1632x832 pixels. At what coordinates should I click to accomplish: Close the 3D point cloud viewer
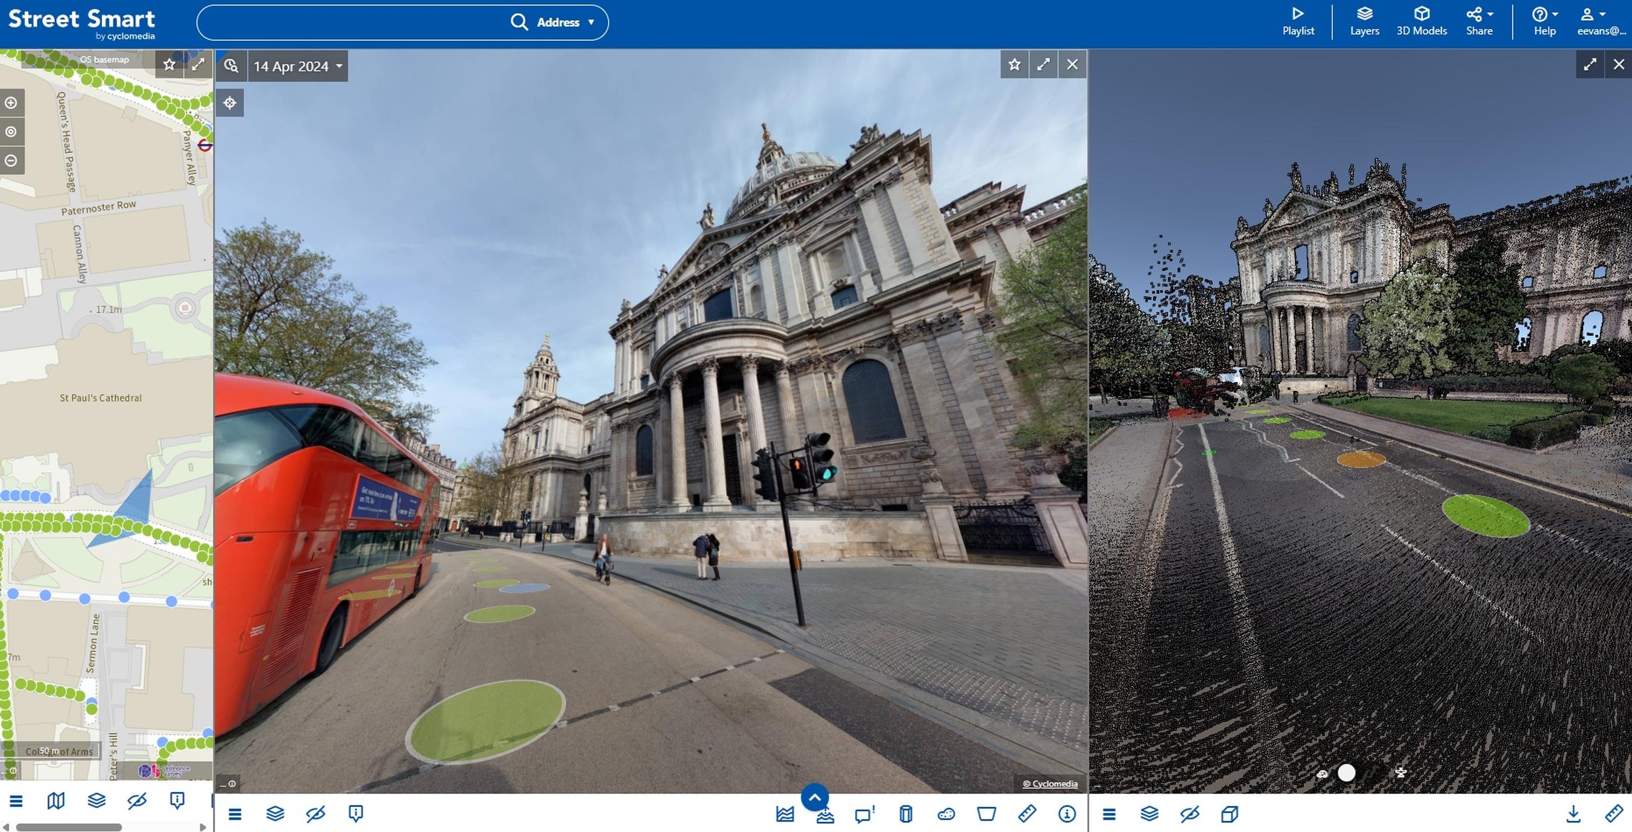(x=1619, y=64)
